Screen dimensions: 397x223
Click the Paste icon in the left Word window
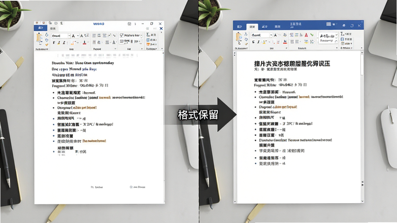(x=39, y=38)
